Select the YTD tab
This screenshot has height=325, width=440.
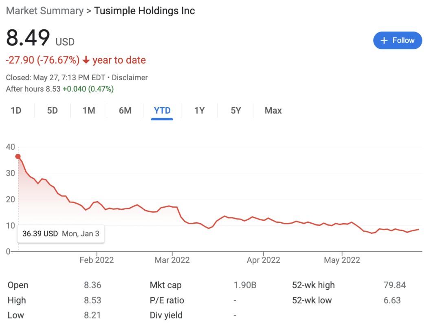(x=162, y=110)
